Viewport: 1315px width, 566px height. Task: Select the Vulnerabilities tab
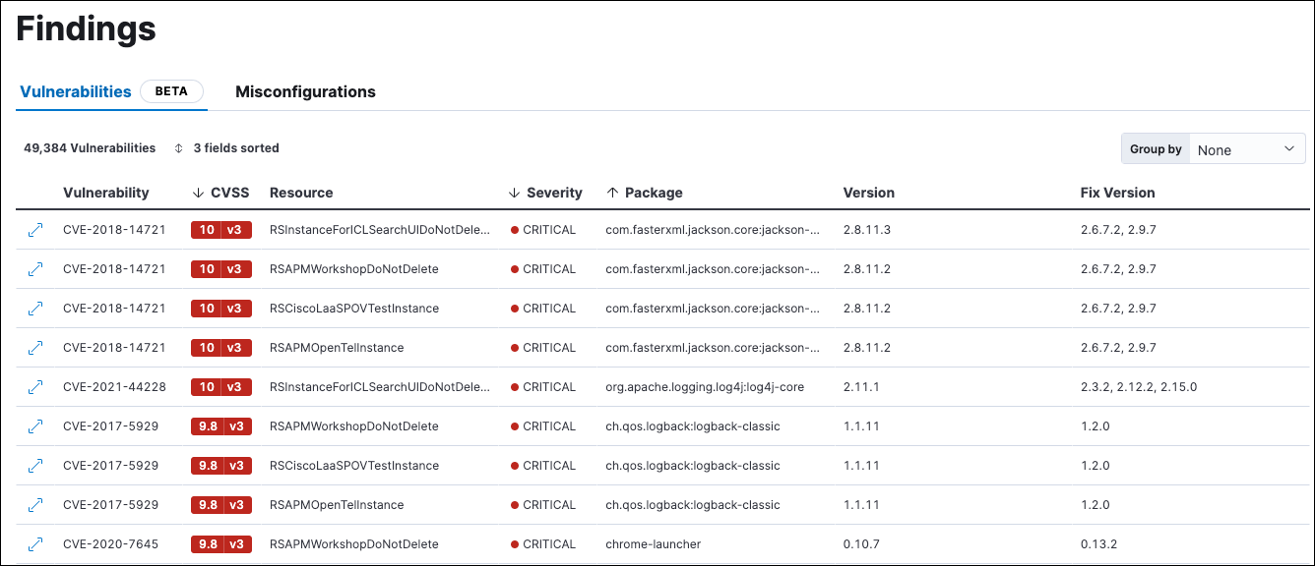point(76,91)
